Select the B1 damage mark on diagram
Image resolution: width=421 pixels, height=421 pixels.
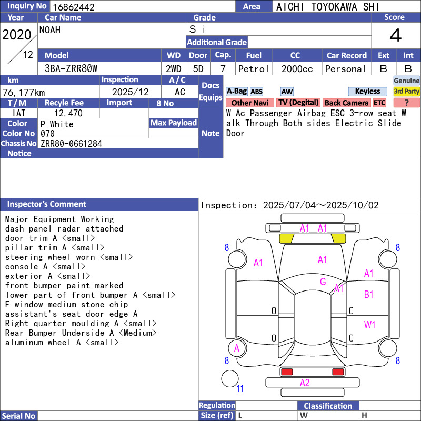(x=369, y=295)
